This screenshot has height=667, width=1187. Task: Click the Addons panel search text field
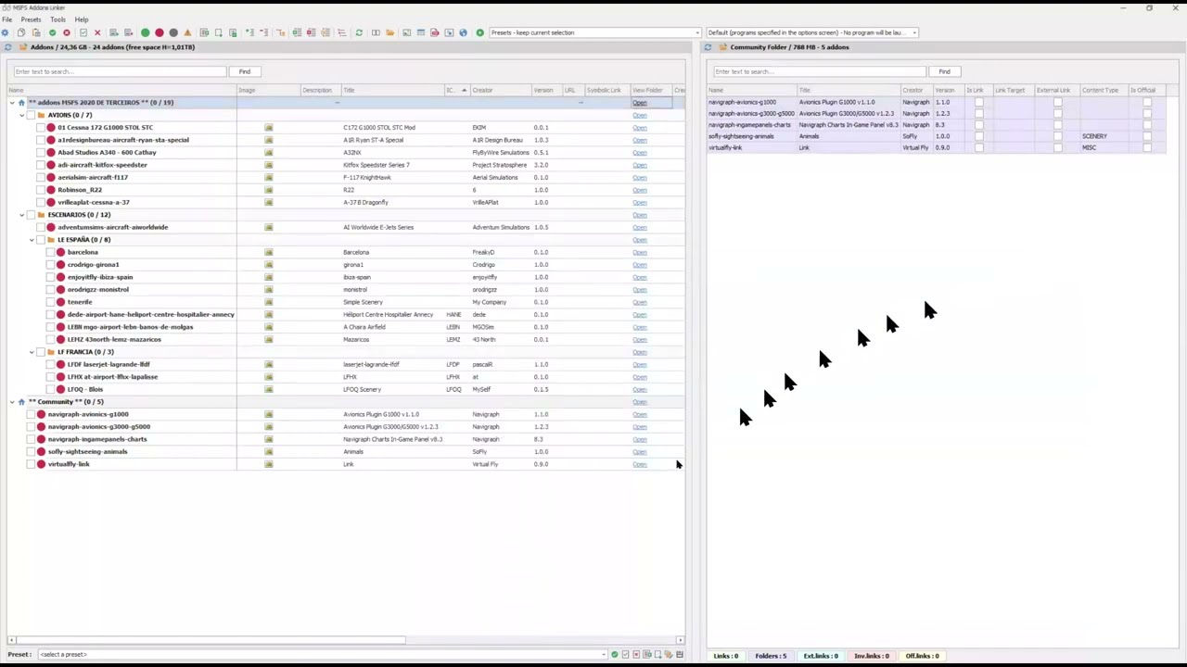pyautogui.click(x=120, y=71)
